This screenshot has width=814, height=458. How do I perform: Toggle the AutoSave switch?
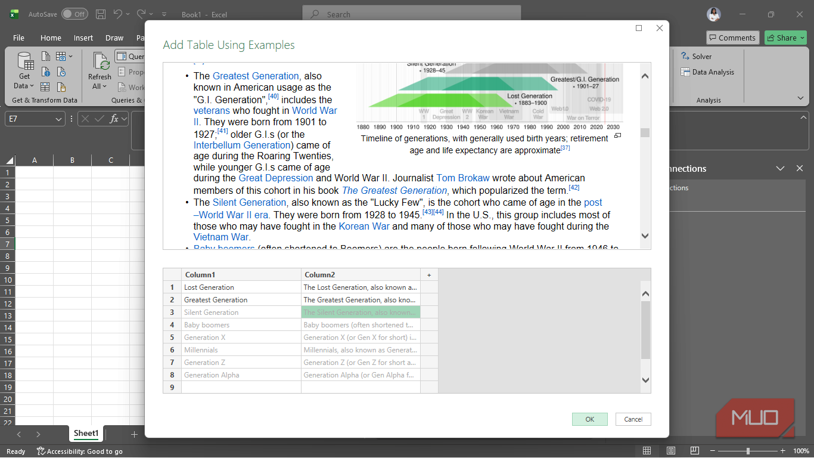(74, 14)
